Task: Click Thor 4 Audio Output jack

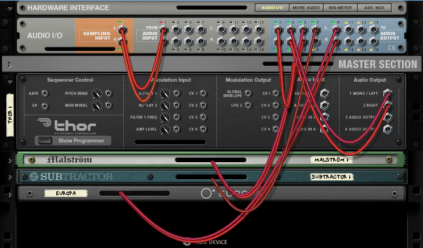Action: pos(388,129)
